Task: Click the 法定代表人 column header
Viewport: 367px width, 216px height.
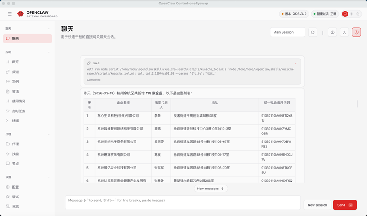Action: (x=161, y=105)
